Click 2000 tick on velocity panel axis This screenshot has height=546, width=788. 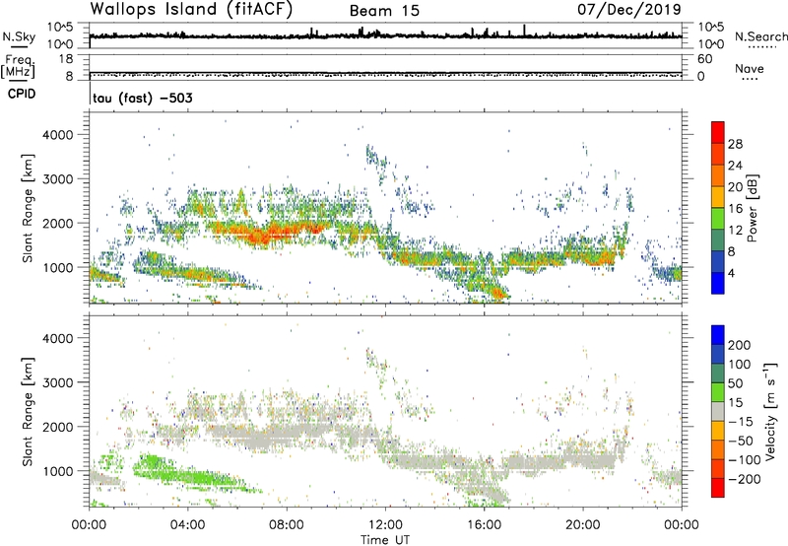coord(58,427)
